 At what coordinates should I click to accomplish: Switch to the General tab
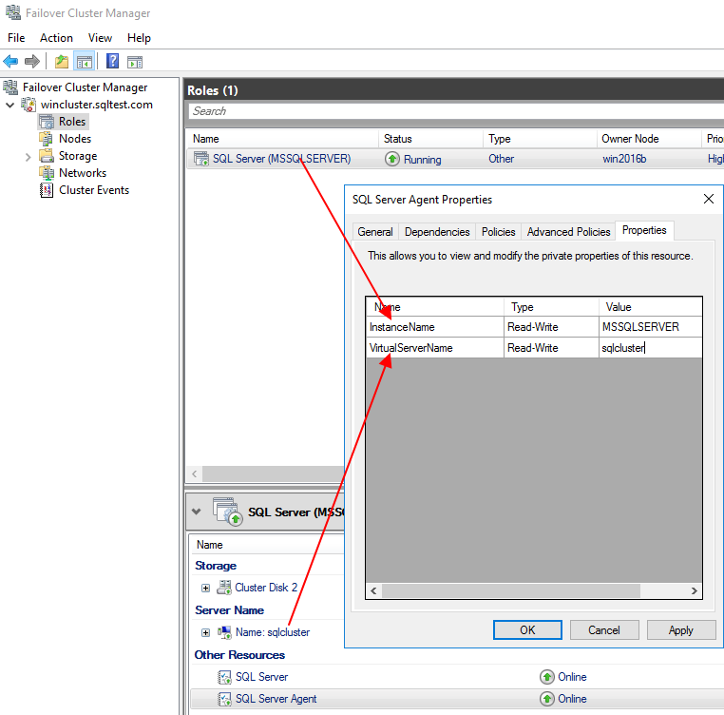(375, 232)
